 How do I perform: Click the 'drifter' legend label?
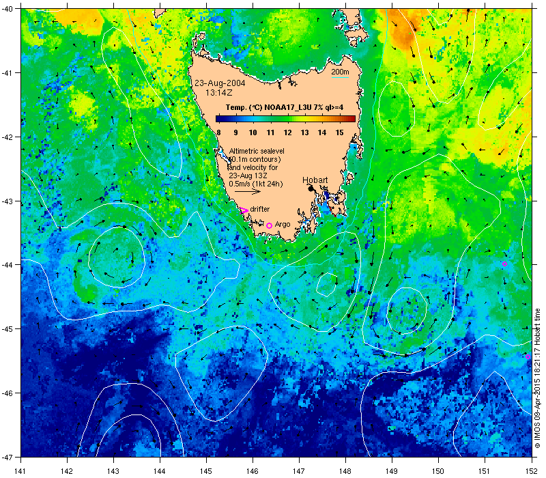pos(260,209)
